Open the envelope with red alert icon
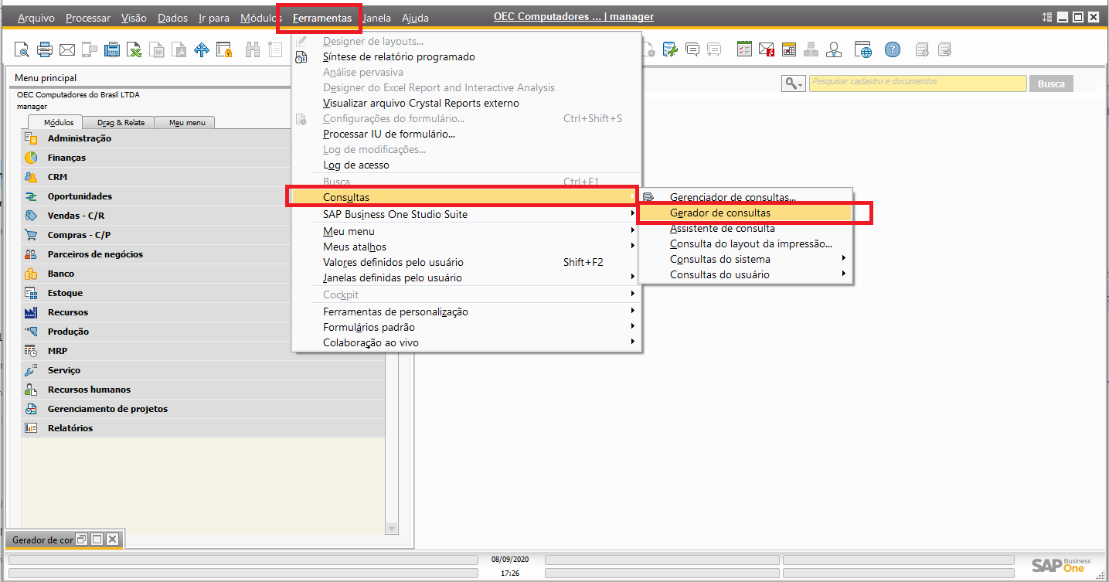Screen dimensions: 1109x582 tap(767, 50)
